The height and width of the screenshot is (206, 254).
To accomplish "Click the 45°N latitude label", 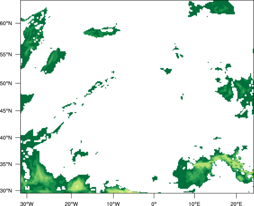I will point(6,111).
